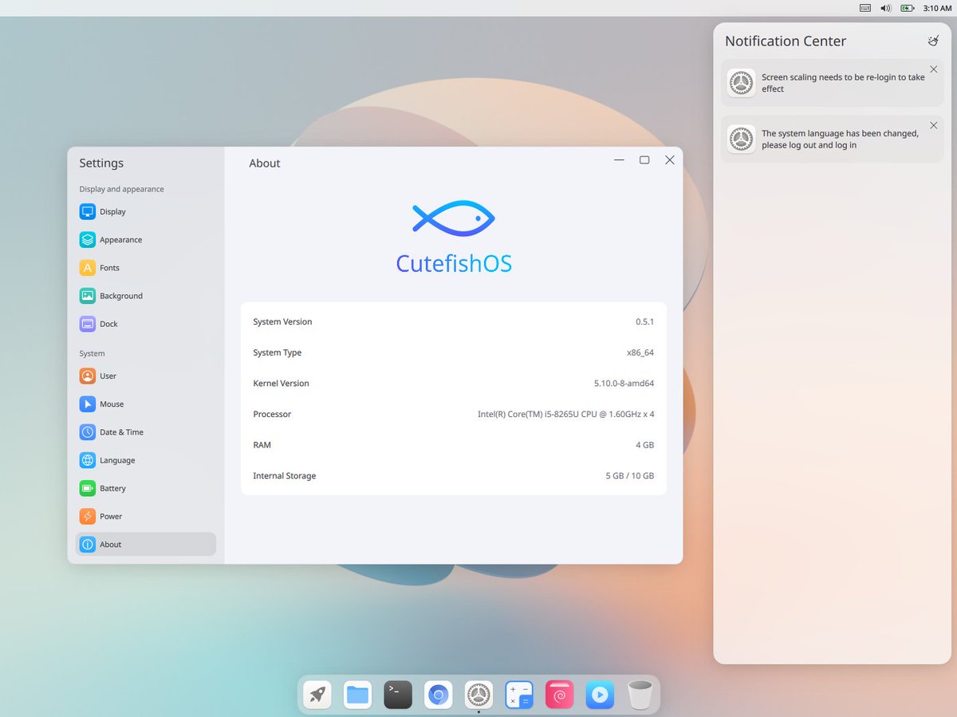Image resolution: width=957 pixels, height=717 pixels.
Task: Select the Language globe icon
Action: [x=88, y=460]
